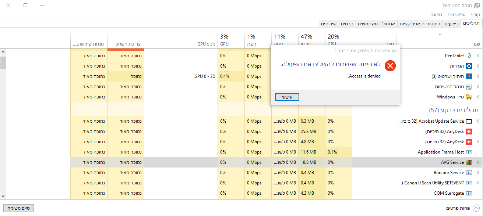Expand the Snip & Sketch (חיתוך ושרטוט) group
This screenshot has width=483, height=216.
(x=478, y=76)
